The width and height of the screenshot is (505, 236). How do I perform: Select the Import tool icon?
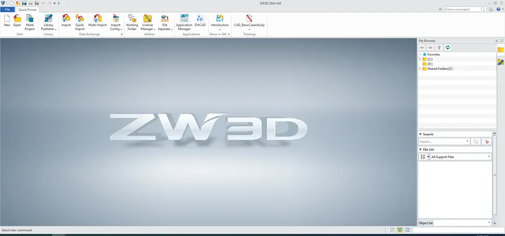(66, 19)
